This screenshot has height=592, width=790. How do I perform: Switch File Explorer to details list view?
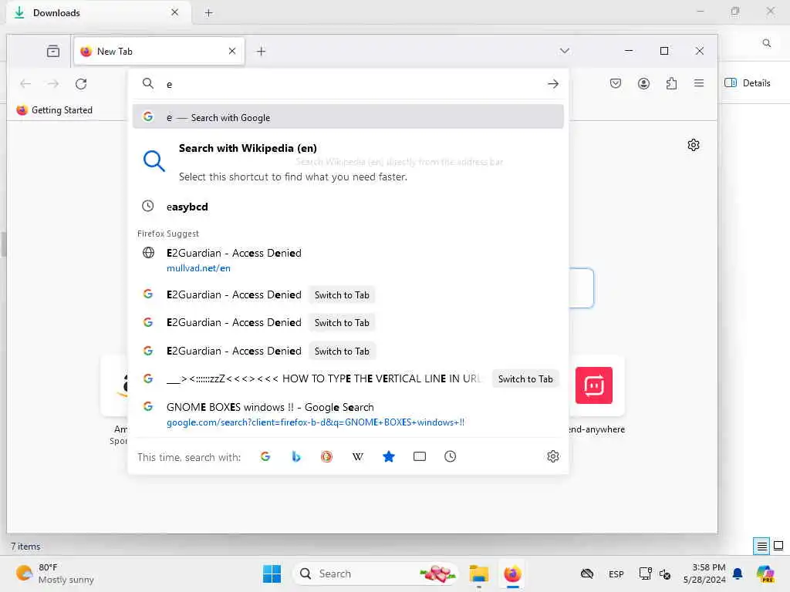point(761,547)
